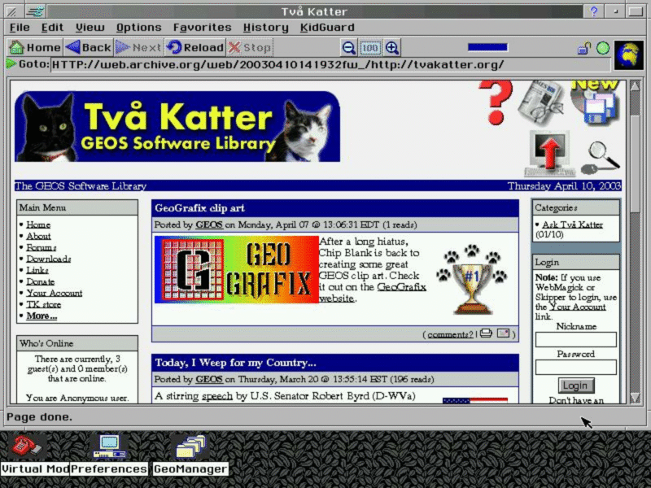The image size is (651, 488).
Task: Zoom out with the minus magnifier
Action: tap(349, 48)
